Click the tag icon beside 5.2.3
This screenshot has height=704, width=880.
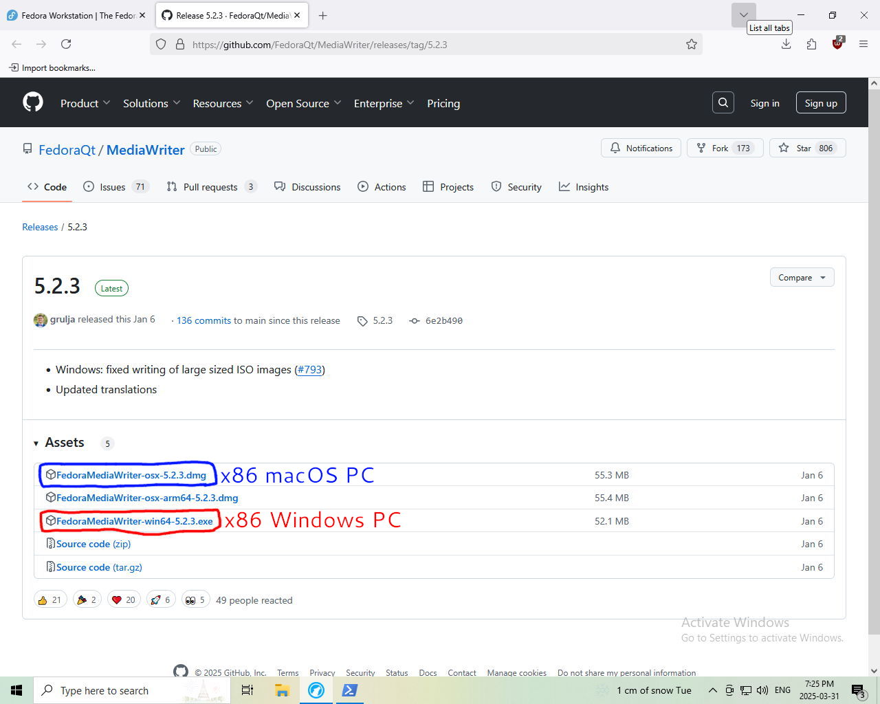[x=362, y=321]
